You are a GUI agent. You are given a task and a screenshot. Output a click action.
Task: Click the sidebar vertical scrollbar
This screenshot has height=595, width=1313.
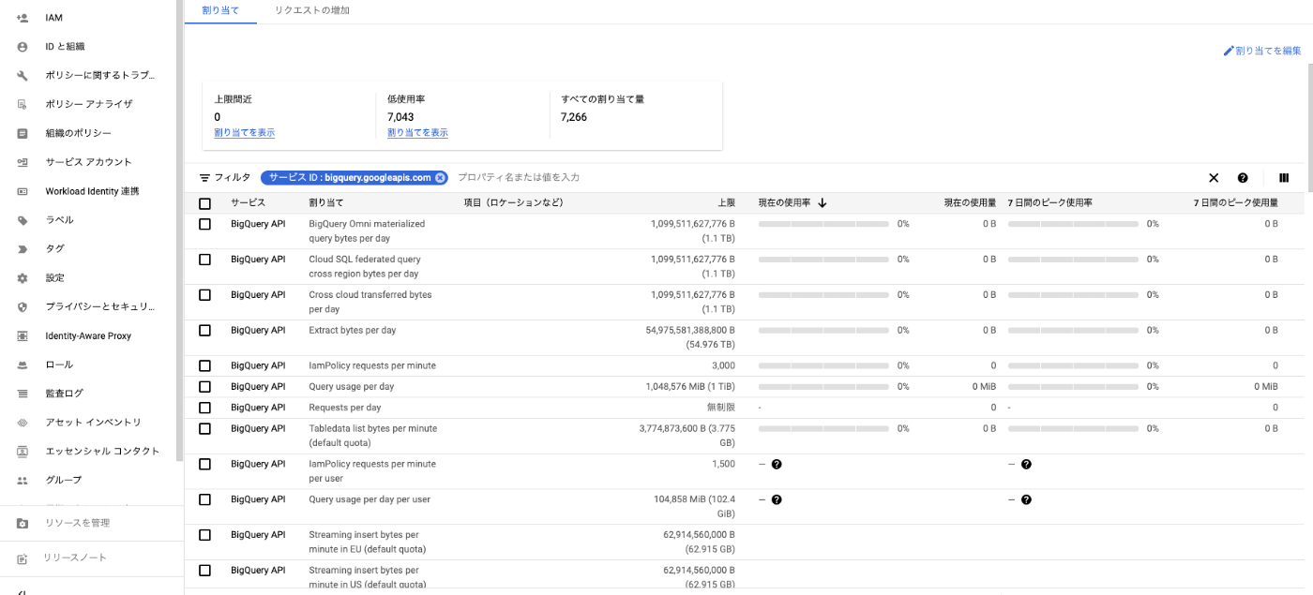pos(179,230)
